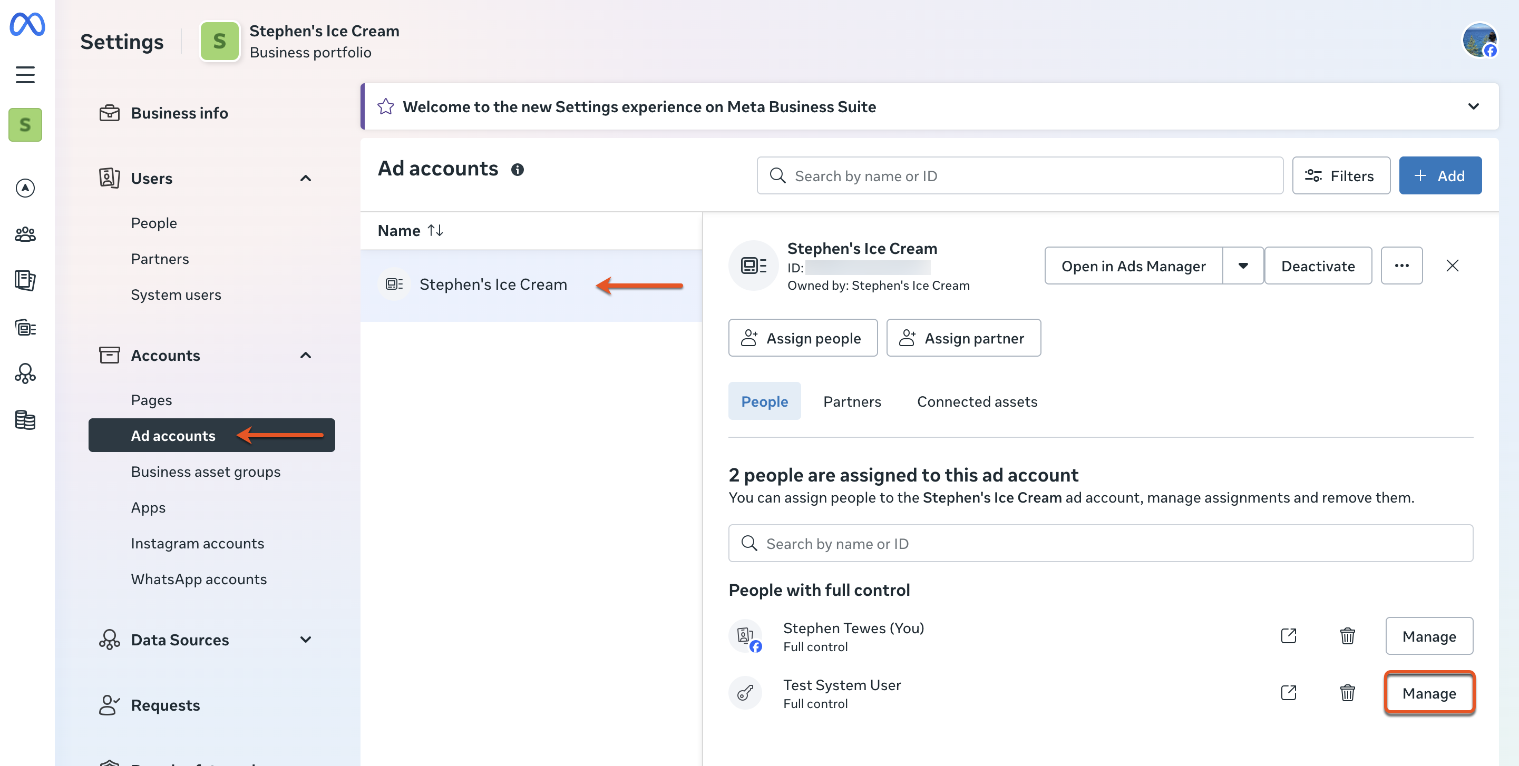The image size is (1519, 766).
Task: Expand the welcome banner chevron
Action: pos(1473,106)
